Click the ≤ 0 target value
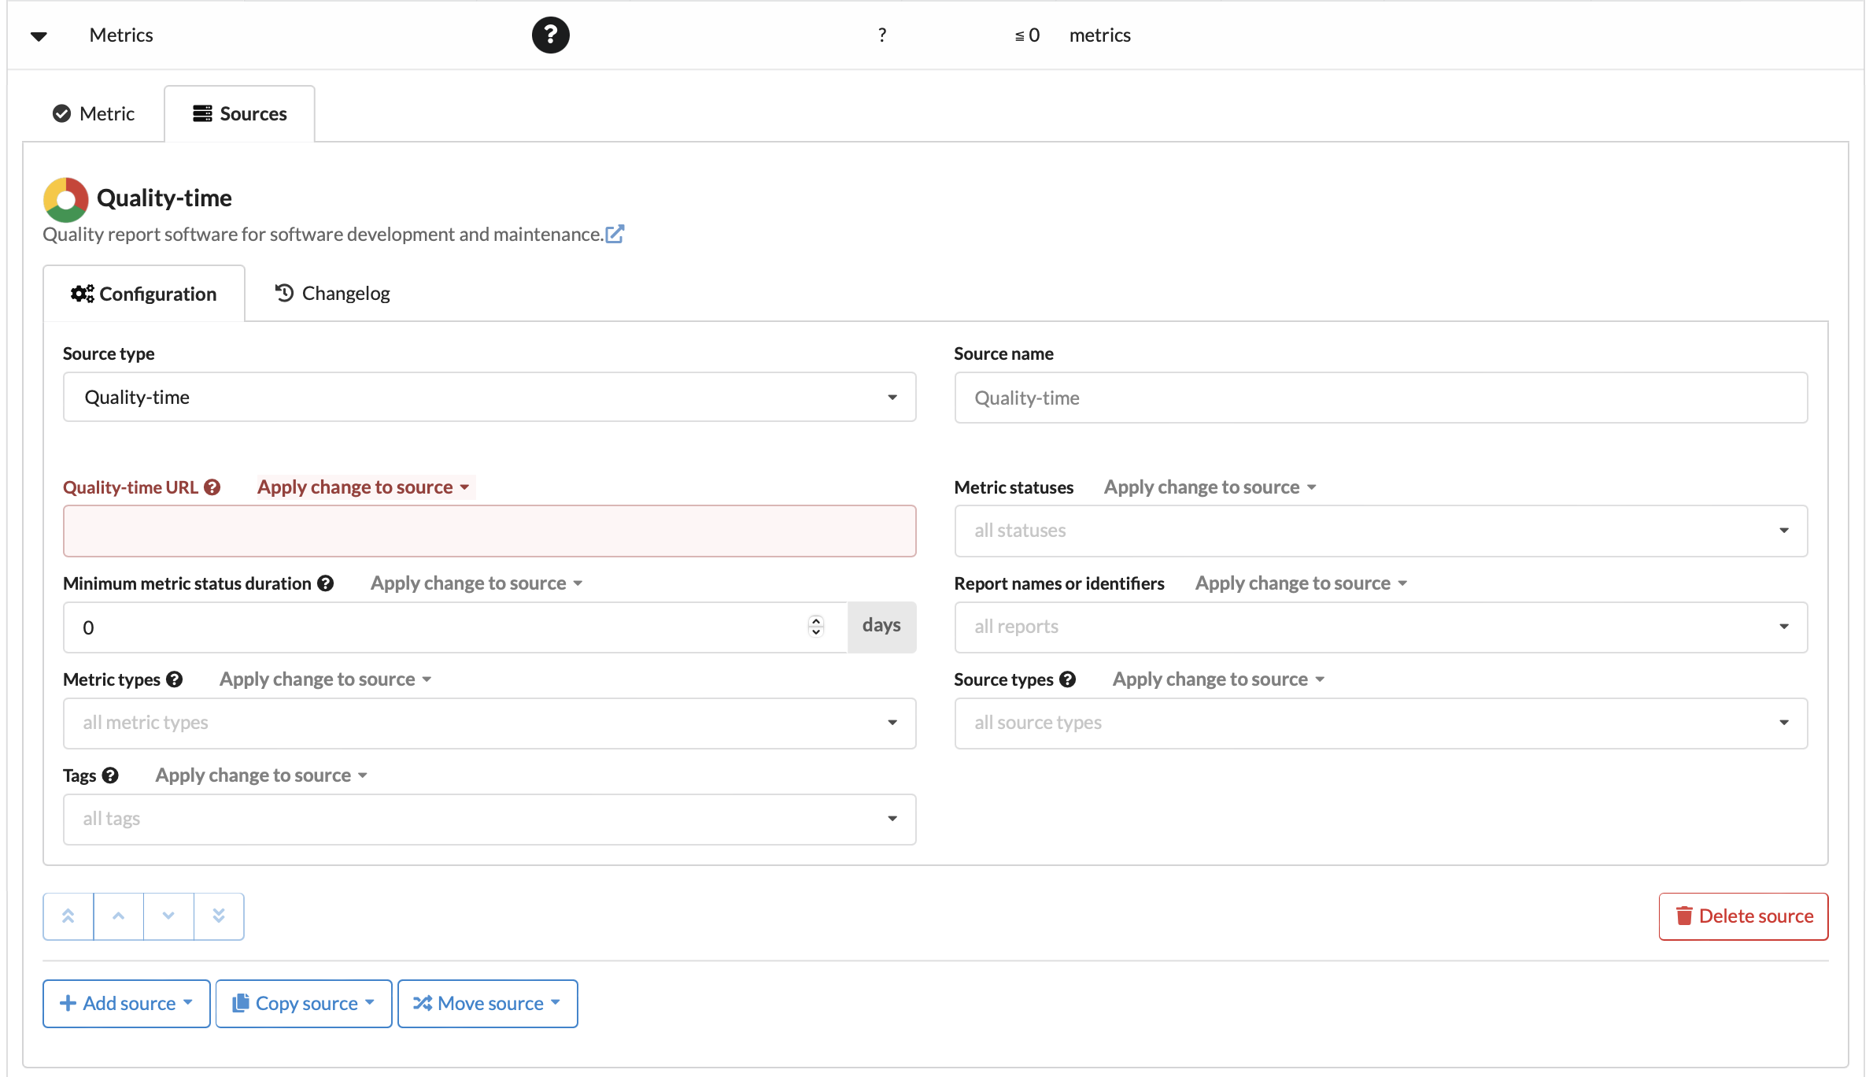Viewport: 1873px width, 1077px height. 1027,35
